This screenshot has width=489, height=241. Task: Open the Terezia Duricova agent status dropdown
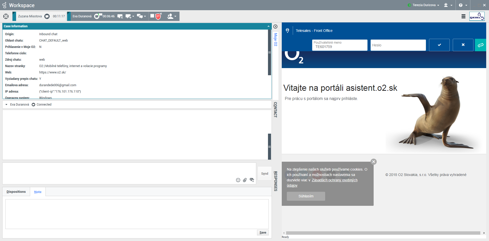click(x=424, y=5)
